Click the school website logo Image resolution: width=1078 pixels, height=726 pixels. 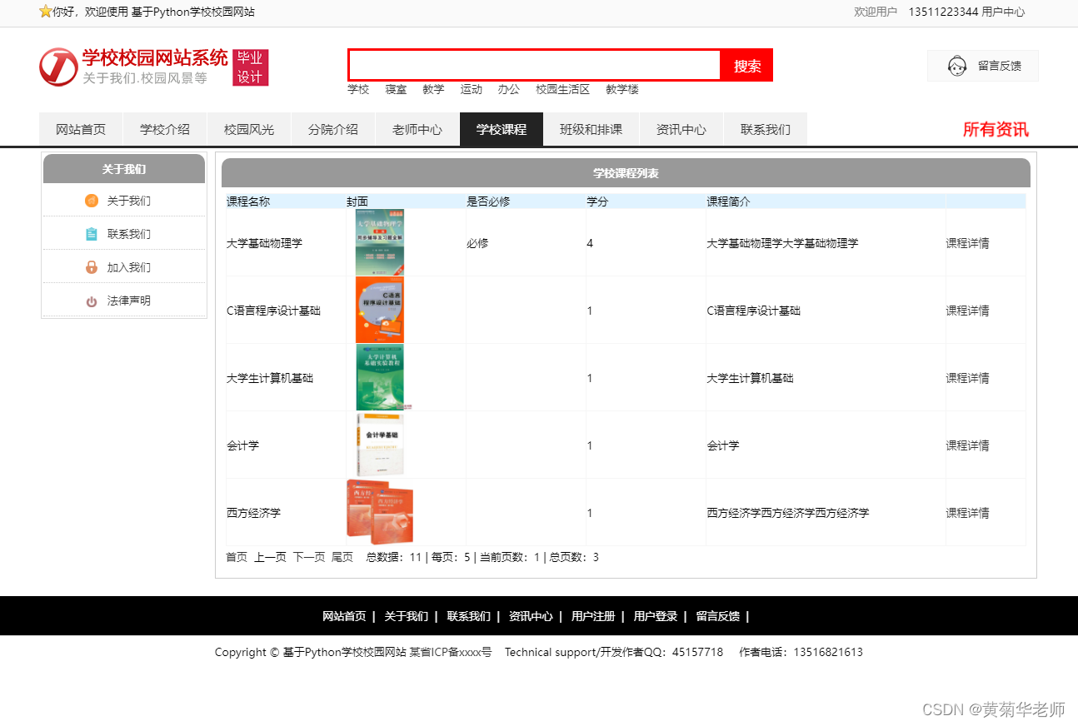pos(58,67)
